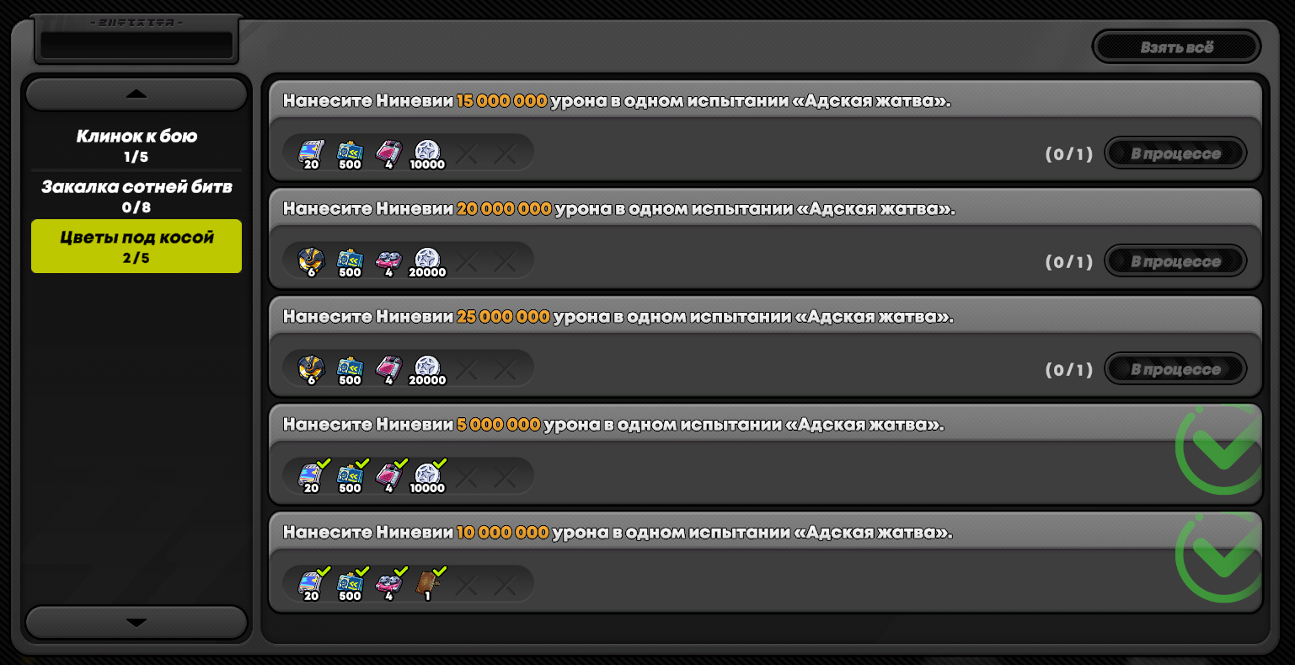Open the «Клинок к бою» category

136,145
